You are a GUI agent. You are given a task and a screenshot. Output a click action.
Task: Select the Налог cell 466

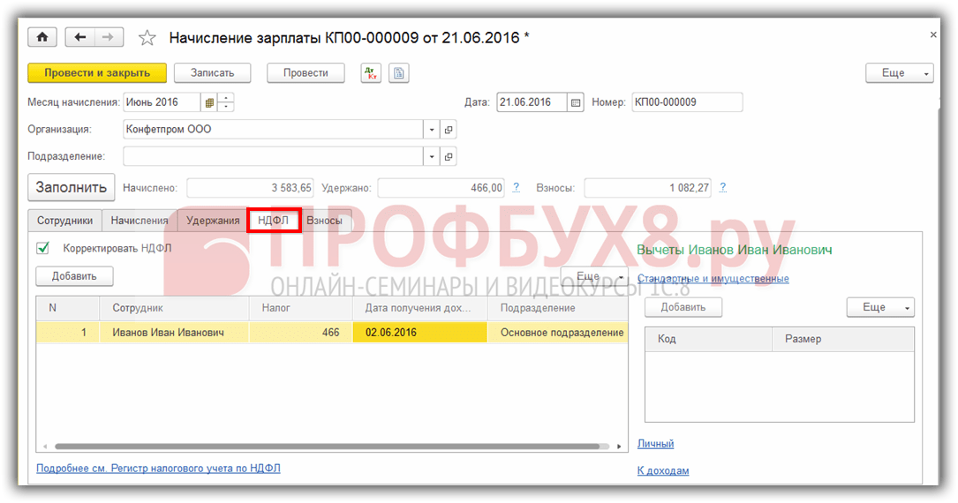point(301,333)
